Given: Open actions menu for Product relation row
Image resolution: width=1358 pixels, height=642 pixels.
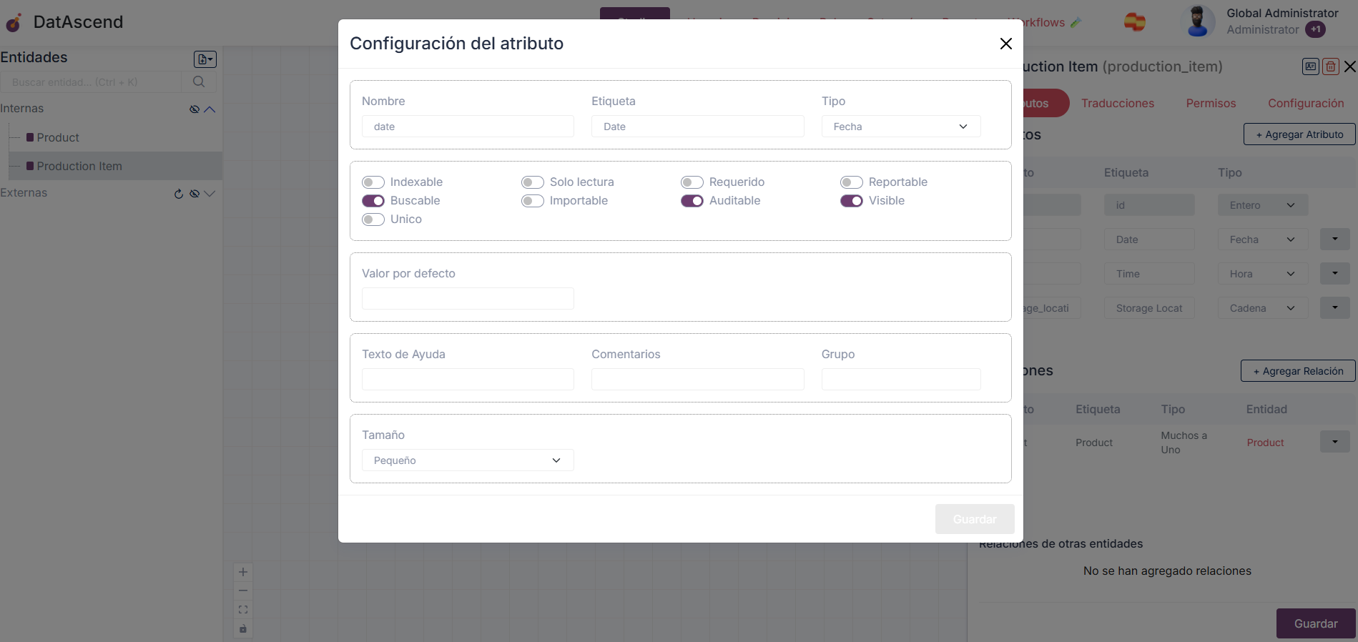Looking at the screenshot, I should coord(1335,441).
